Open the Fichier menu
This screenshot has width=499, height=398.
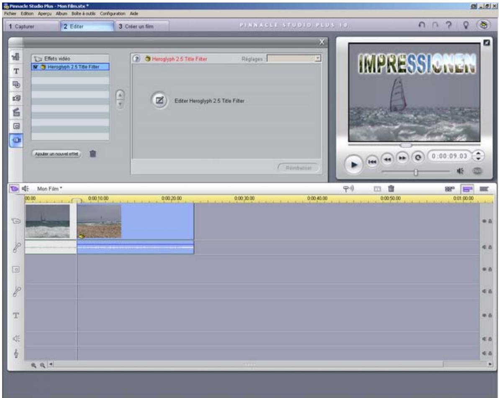(x=10, y=14)
